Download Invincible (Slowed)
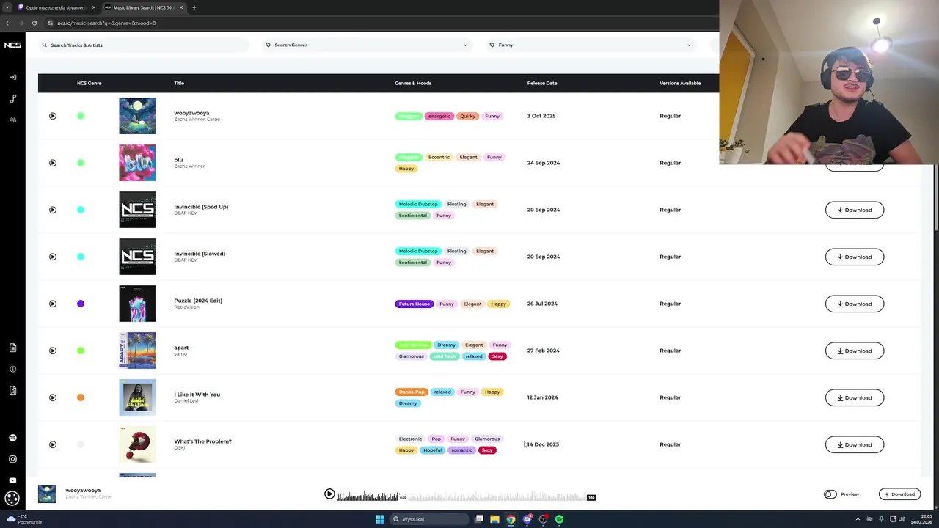 point(855,257)
